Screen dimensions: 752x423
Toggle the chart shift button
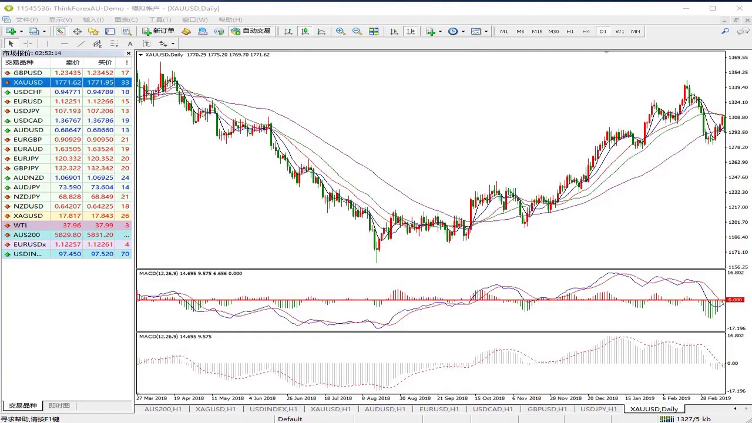coord(411,31)
